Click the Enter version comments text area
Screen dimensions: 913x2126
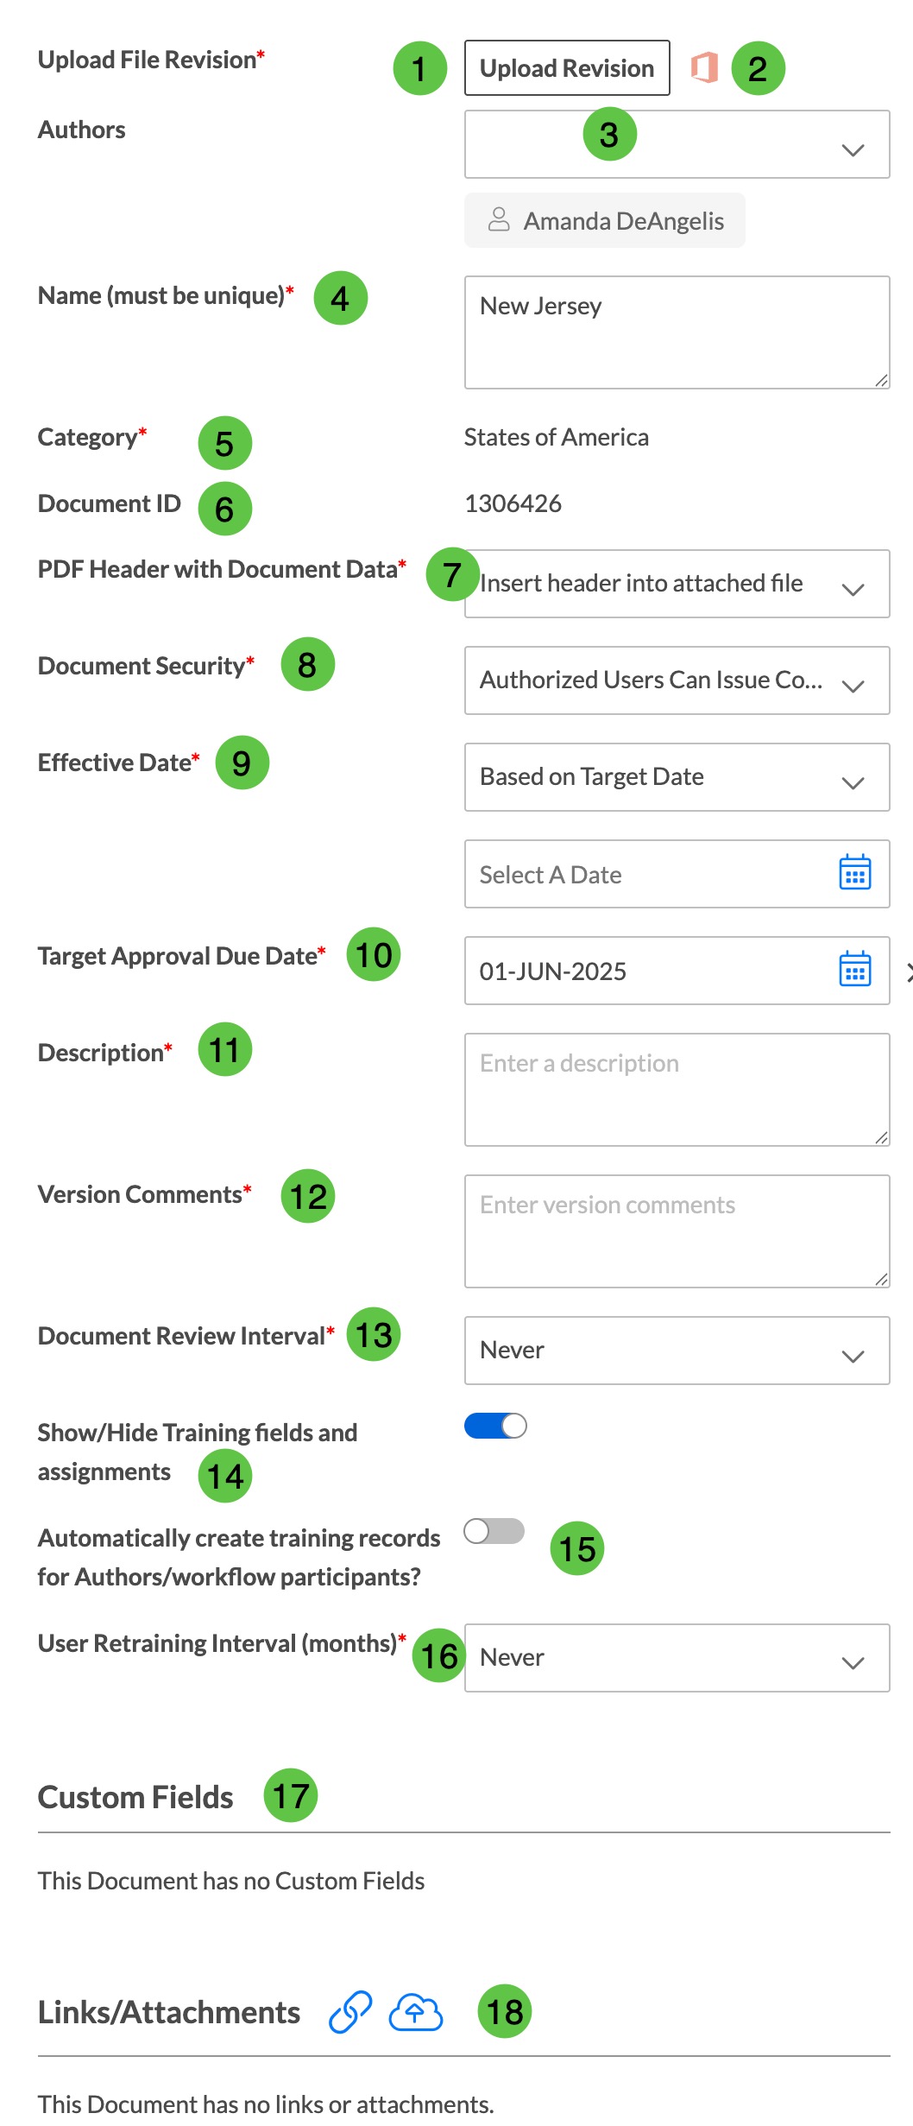click(x=677, y=1231)
